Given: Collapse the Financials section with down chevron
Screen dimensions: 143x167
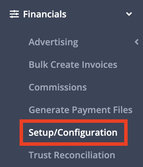Looking at the screenshot, I should (129, 14).
